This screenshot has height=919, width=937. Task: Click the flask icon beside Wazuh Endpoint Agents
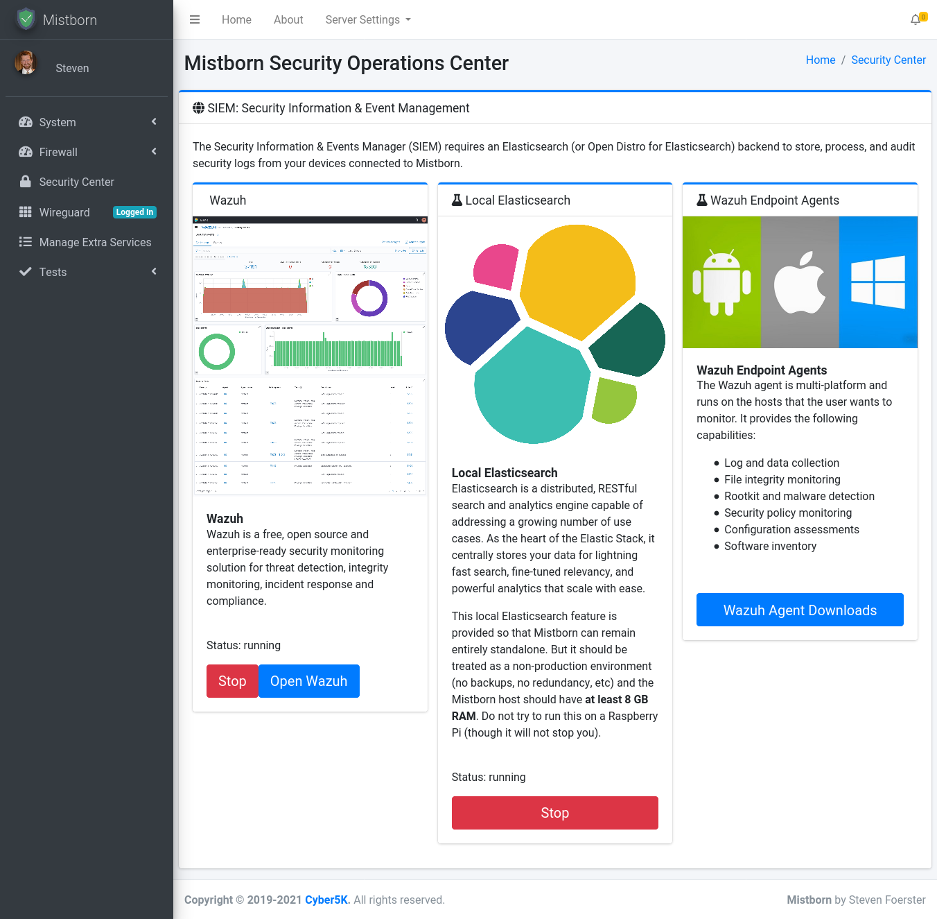pyautogui.click(x=702, y=200)
